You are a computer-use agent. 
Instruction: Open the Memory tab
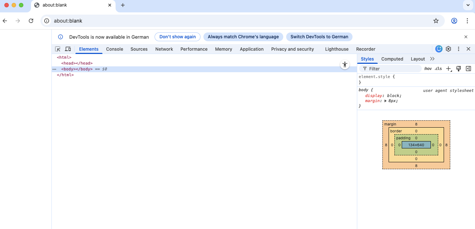pyautogui.click(x=223, y=49)
